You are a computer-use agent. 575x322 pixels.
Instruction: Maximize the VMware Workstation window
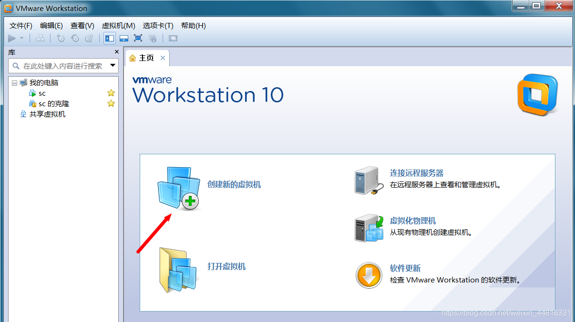tap(537, 6)
